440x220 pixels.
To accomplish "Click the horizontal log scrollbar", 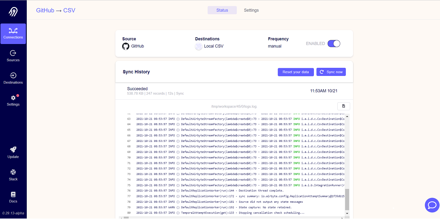I will (232, 217).
